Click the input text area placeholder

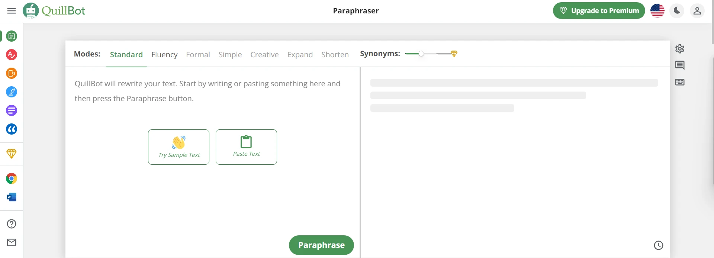coord(208,91)
